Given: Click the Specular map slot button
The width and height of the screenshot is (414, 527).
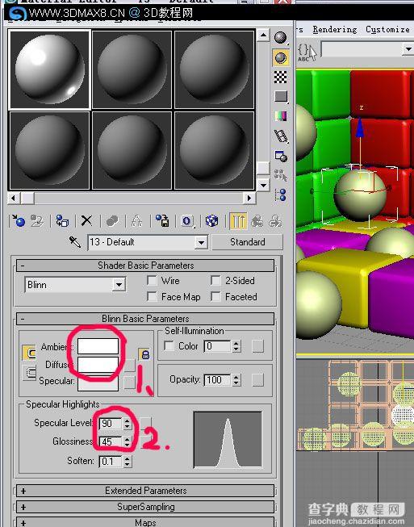Looking at the screenshot, I should tap(129, 383).
